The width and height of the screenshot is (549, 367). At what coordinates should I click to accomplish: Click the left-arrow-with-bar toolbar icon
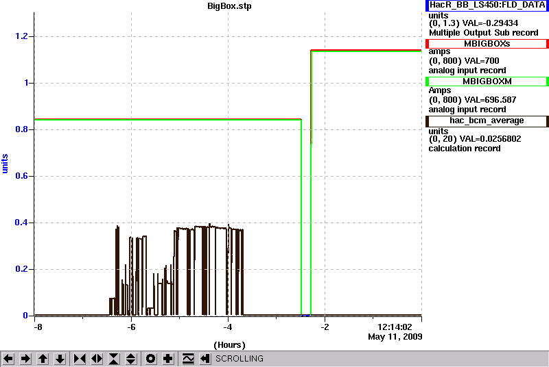[x=205, y=359]
